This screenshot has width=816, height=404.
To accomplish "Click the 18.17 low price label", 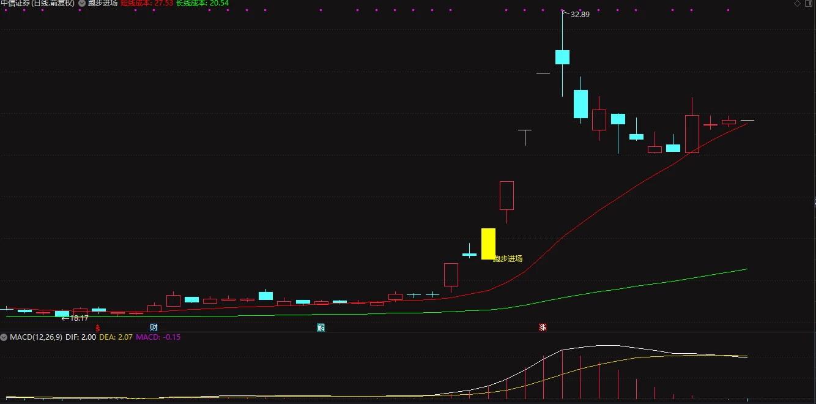I will click(x=79, y=318).
